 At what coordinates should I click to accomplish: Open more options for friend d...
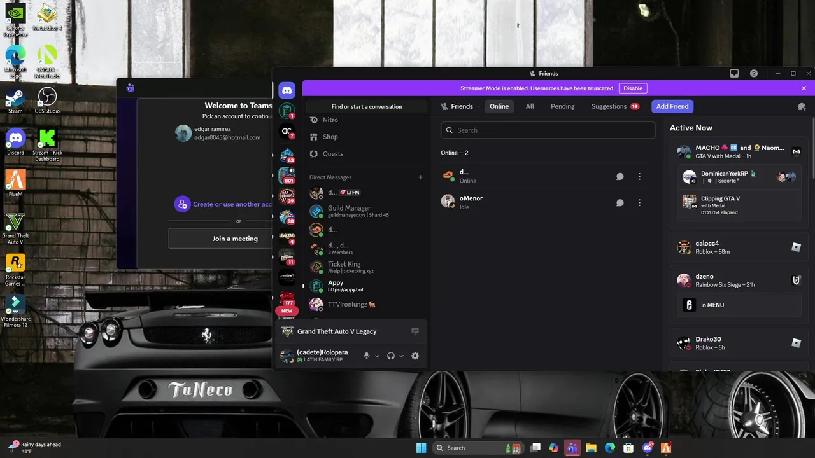(640, 176)
